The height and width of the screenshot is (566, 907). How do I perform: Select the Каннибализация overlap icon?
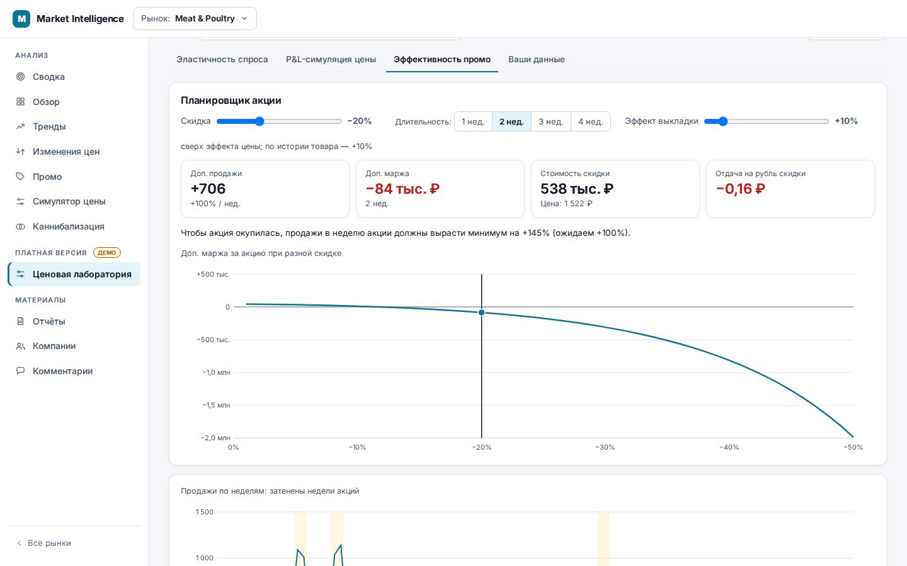pos(20,226)
